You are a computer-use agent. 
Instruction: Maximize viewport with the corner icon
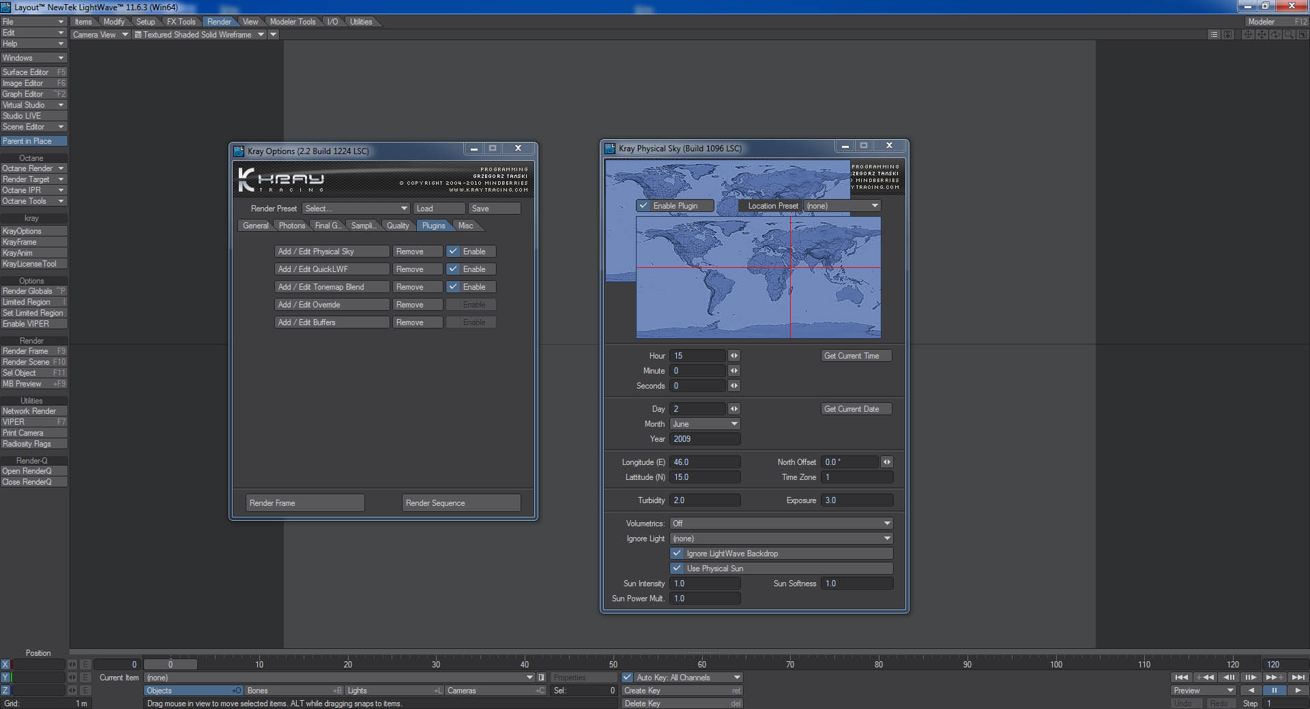(x=1302, y=35)
